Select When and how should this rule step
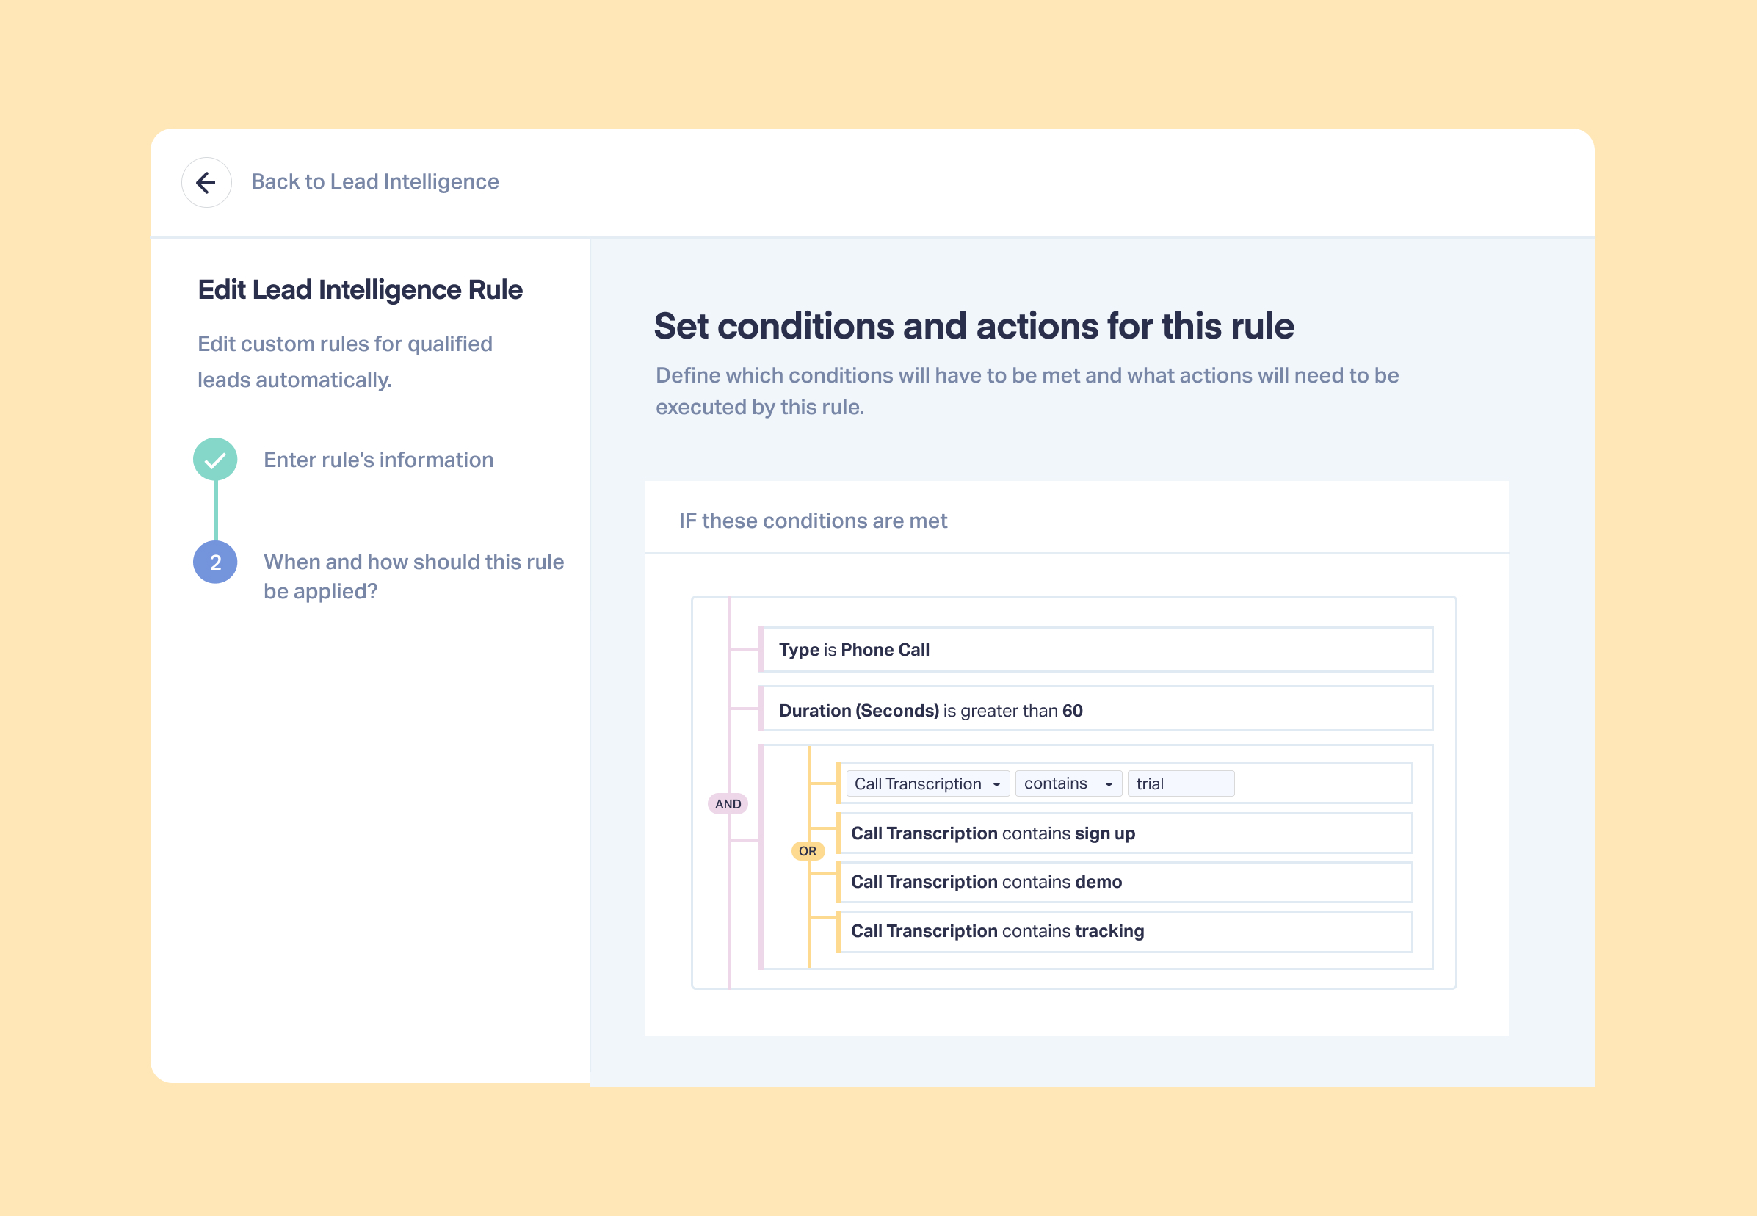1757x1216 pixels. coord(413,576)
